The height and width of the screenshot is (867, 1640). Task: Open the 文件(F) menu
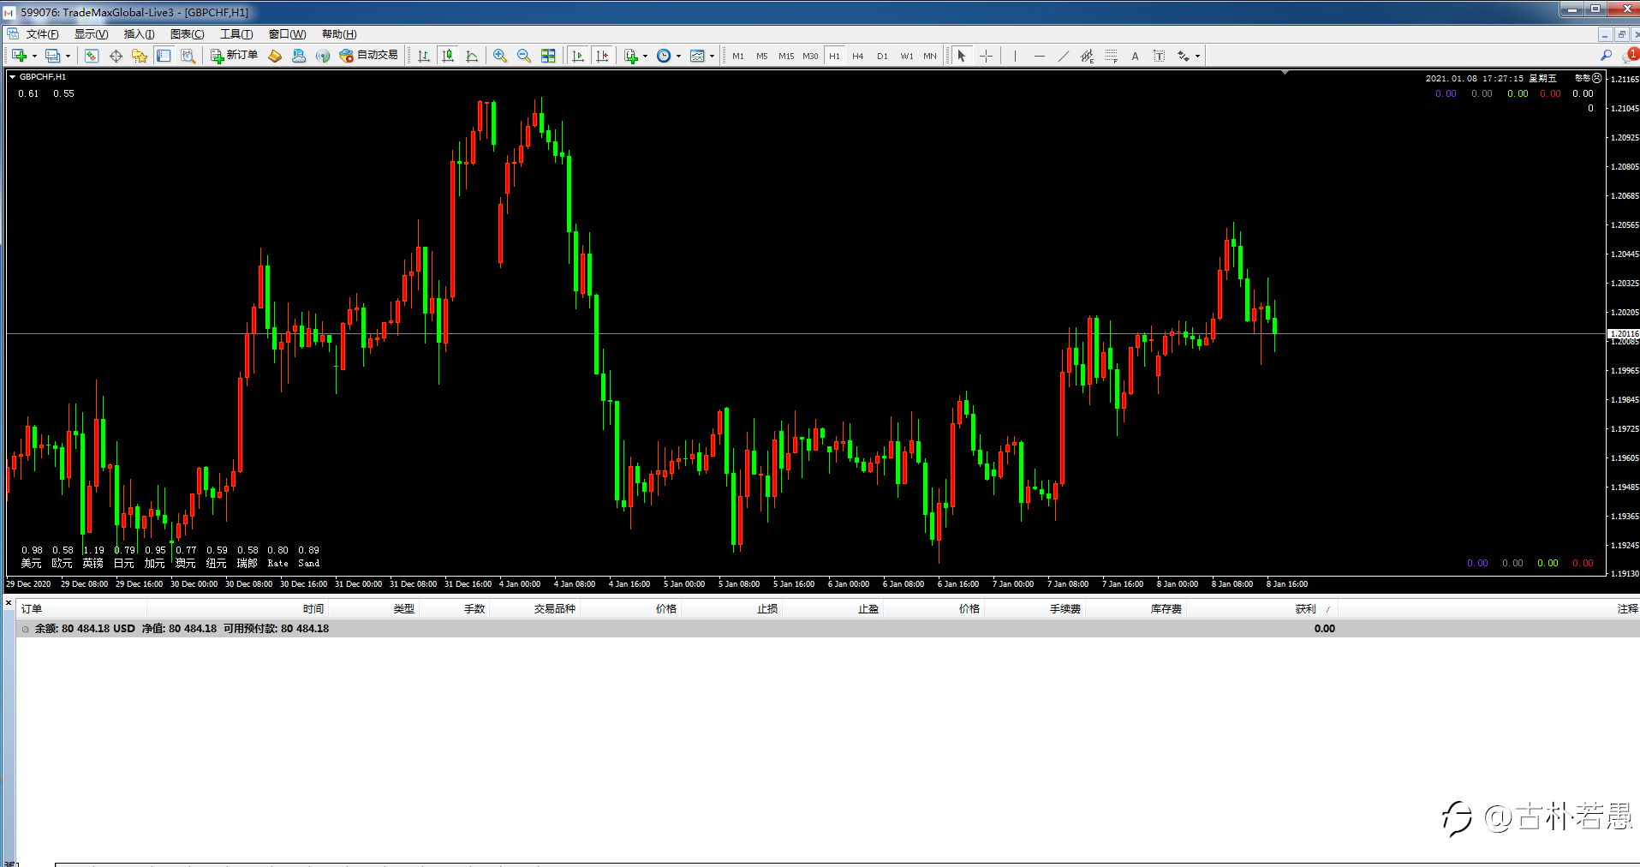(x=42, y=34)
